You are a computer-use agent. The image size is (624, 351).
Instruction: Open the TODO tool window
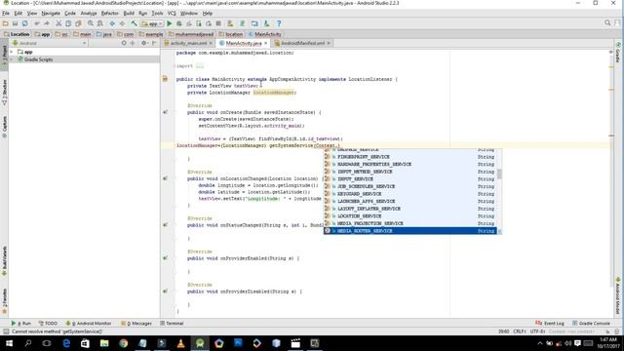coord(48,323)
